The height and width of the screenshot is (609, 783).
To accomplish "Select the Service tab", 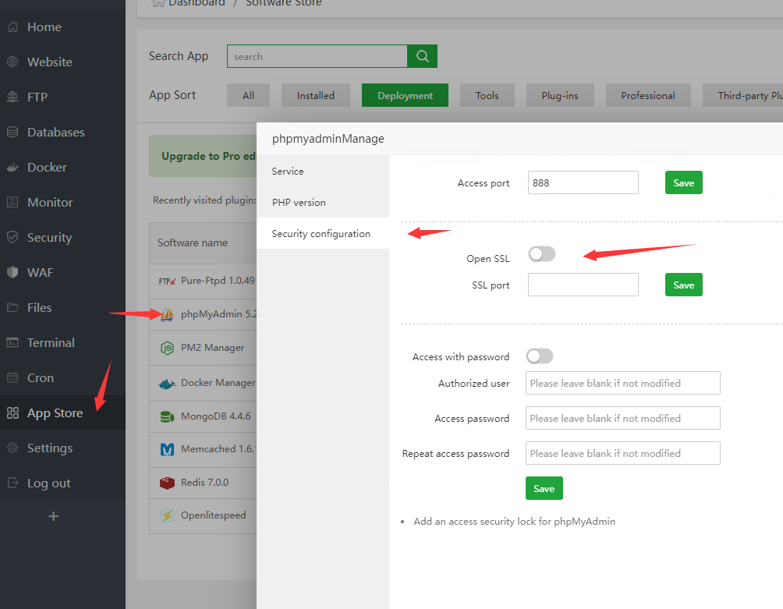I will click(288, 171).
